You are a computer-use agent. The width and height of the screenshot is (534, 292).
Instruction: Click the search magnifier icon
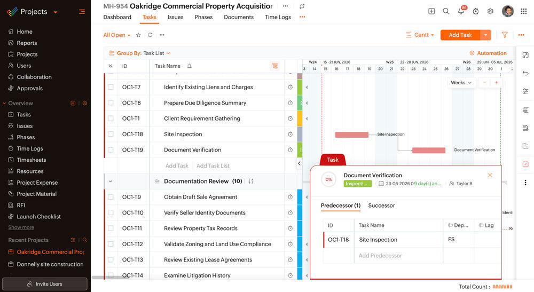coord(446,11)
